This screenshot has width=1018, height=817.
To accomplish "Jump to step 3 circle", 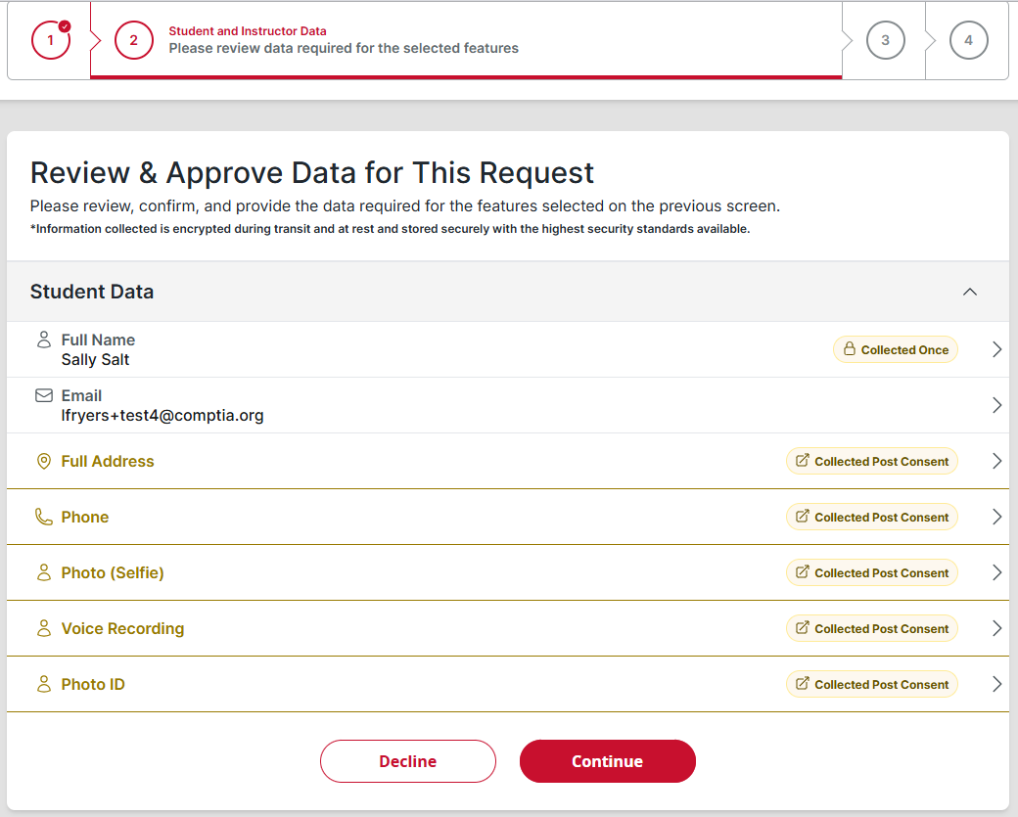I will [886, 40].
